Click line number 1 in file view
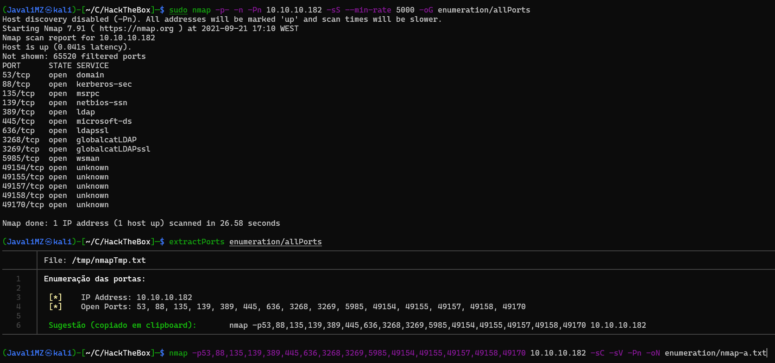775x363 pixels. click(19, 279)
